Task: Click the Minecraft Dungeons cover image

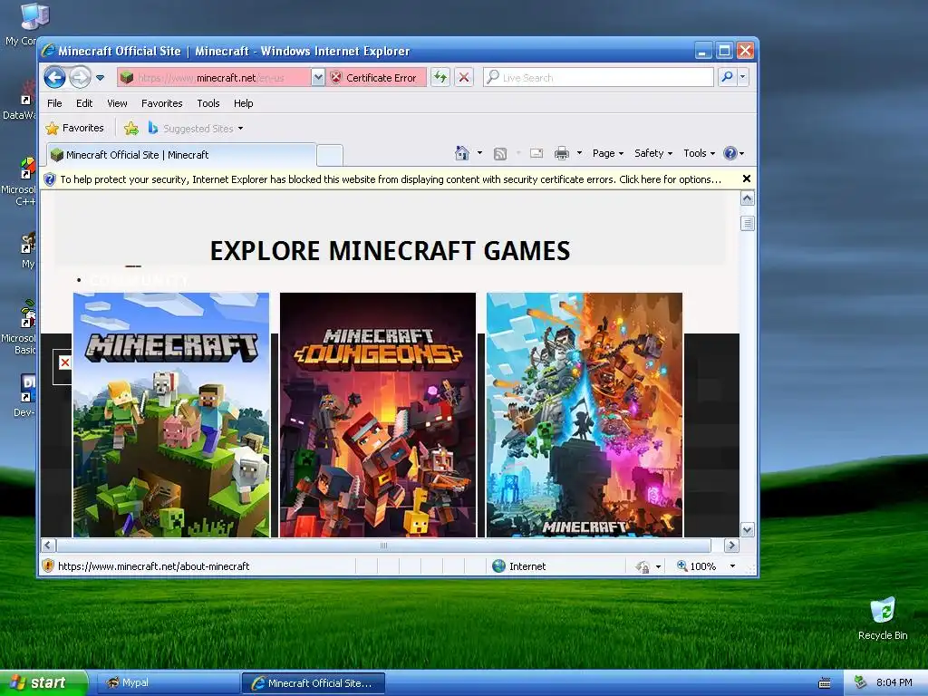Action: point(378,415)
